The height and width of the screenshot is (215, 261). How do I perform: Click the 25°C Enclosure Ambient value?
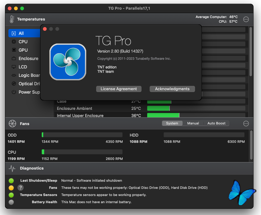coord(136,108)
